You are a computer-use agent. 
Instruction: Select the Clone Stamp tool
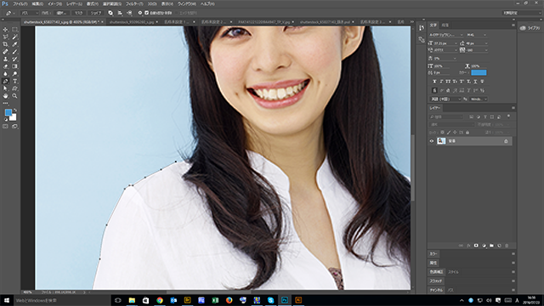click(x=5, y=59)
